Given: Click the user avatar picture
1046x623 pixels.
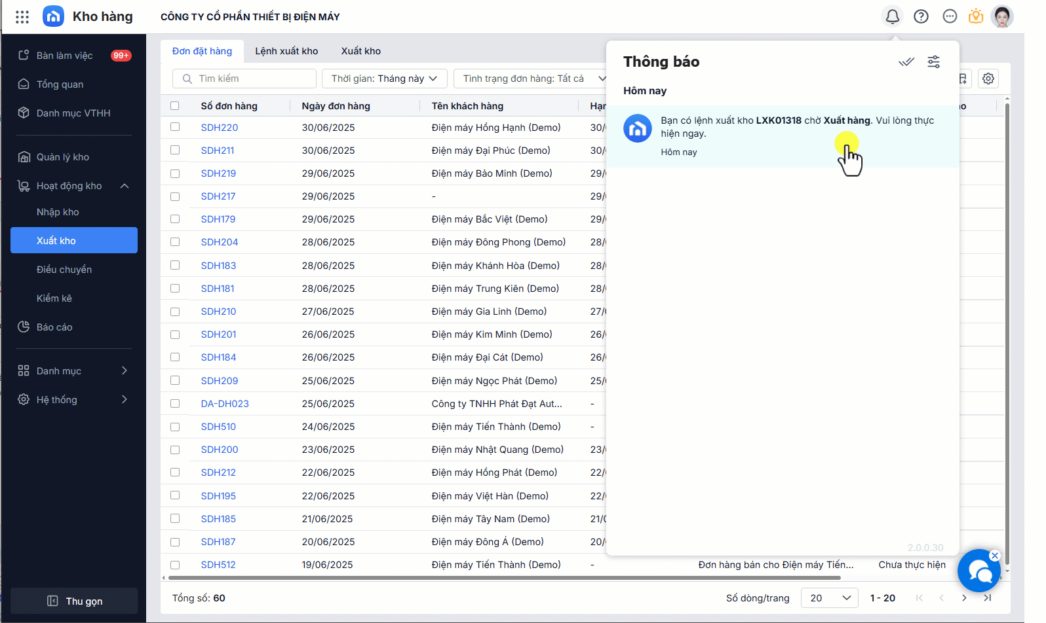Looking at the screenshot, I should [x=1001, y=16].
